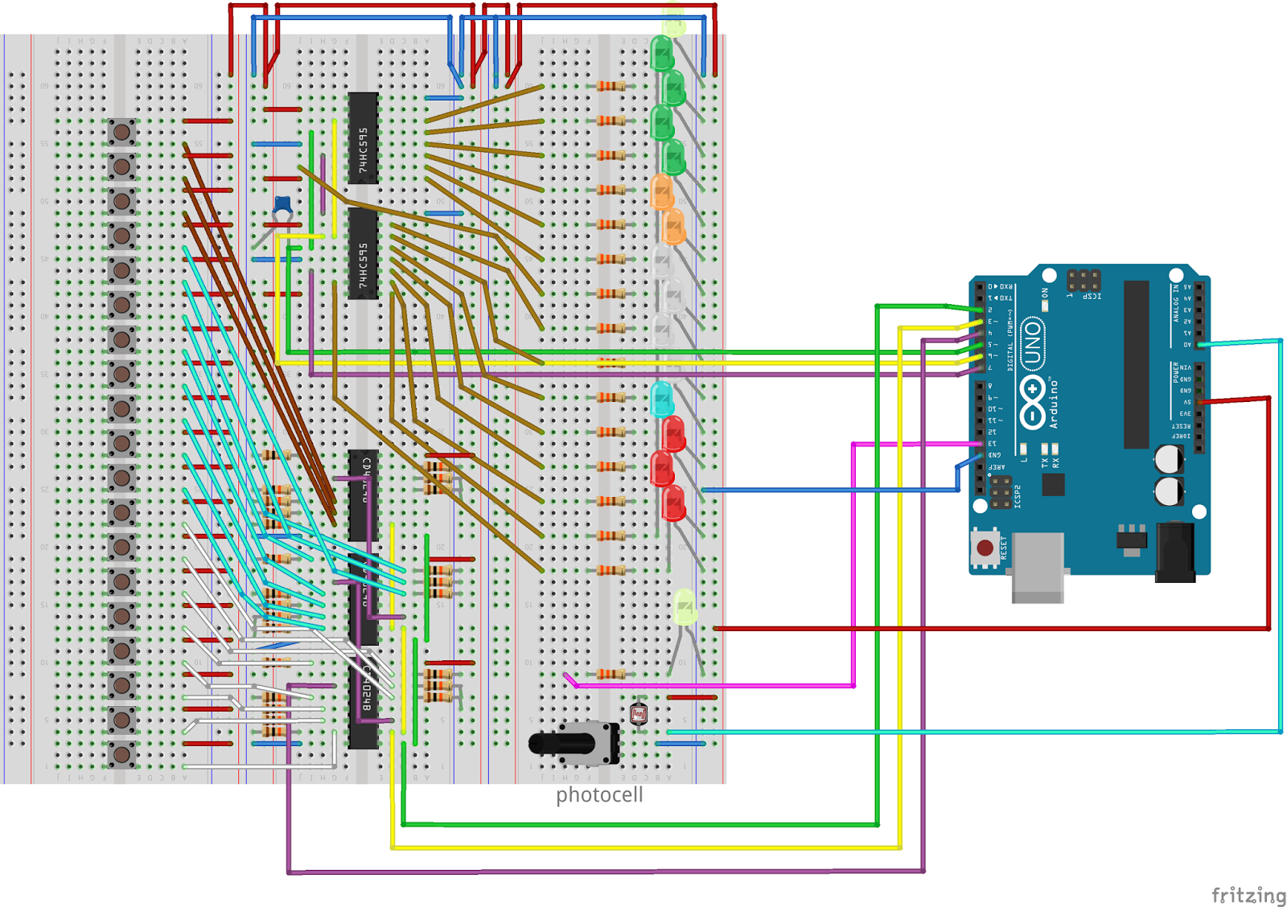Viewport: 1287px width, 907px height.
Task: Select the photocell component on the breadboard
Action: point(639,713)
